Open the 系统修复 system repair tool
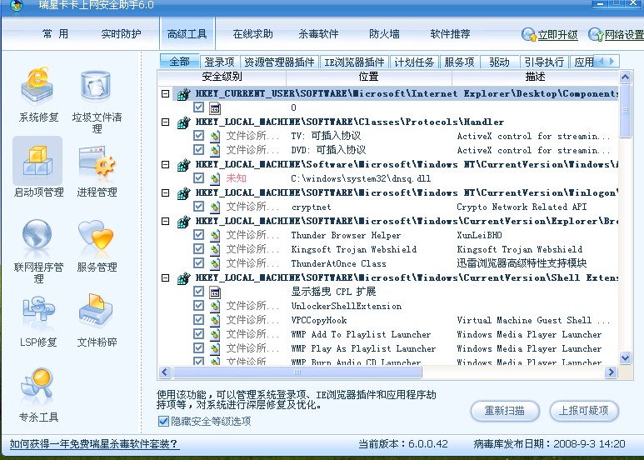 point(37,95)
